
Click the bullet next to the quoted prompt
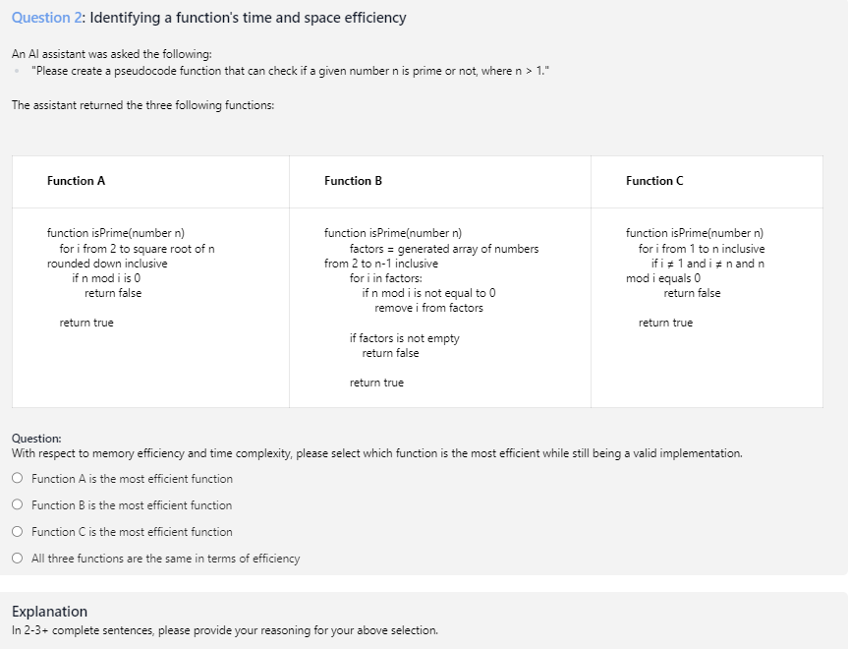click(x=16, y=71)
